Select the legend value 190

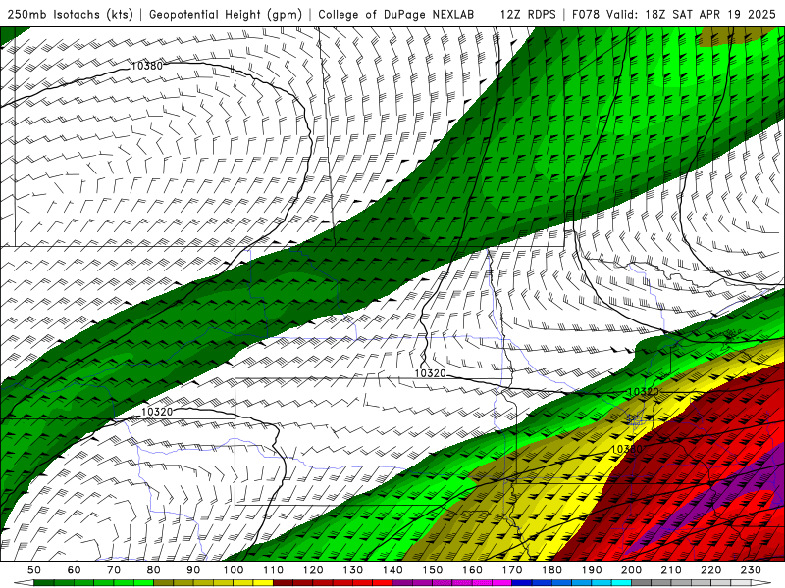click(x=593, y=570)
